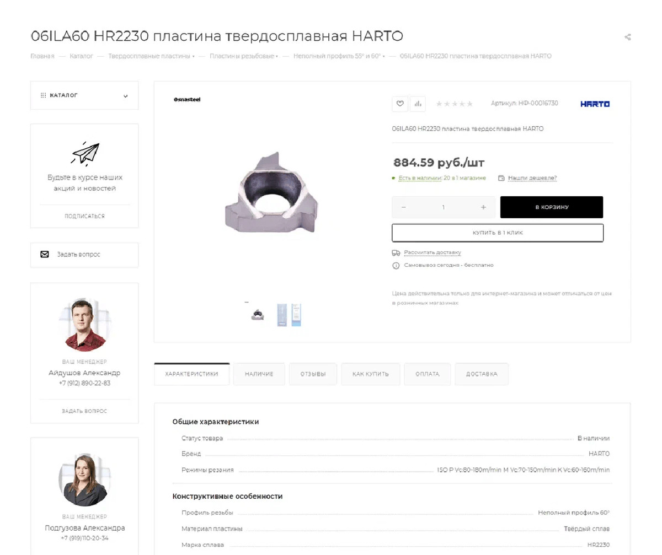Select the second product thumbnail image
The width and height of the screenshot is (662, 555).
click(289, 315)
